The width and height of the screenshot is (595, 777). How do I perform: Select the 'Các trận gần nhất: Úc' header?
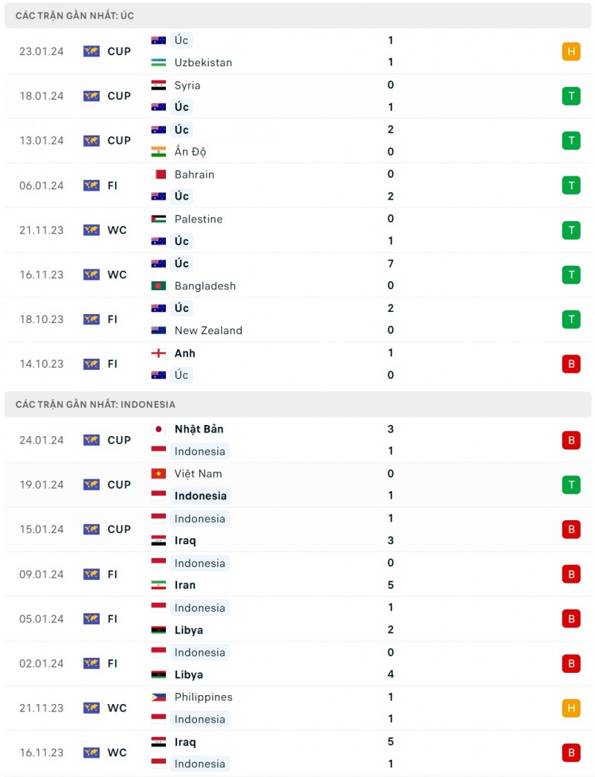[x=75, y=16]
